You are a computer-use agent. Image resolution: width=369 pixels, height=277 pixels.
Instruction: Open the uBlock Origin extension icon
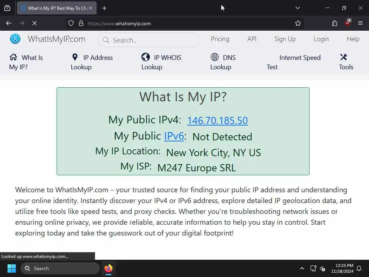[x=348, y=23]
